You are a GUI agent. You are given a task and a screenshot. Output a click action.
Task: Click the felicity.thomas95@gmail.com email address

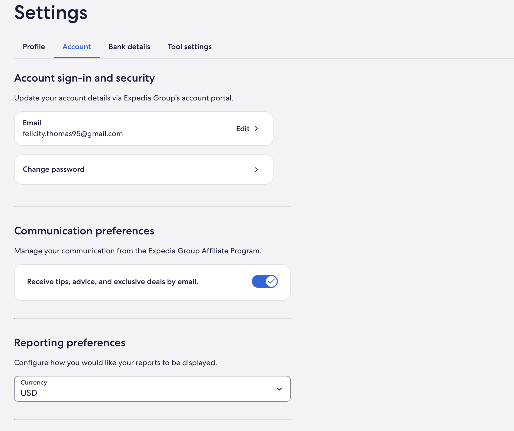[x=73, y=134]
